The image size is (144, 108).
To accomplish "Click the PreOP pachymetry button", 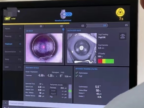I will click(53, 91).
